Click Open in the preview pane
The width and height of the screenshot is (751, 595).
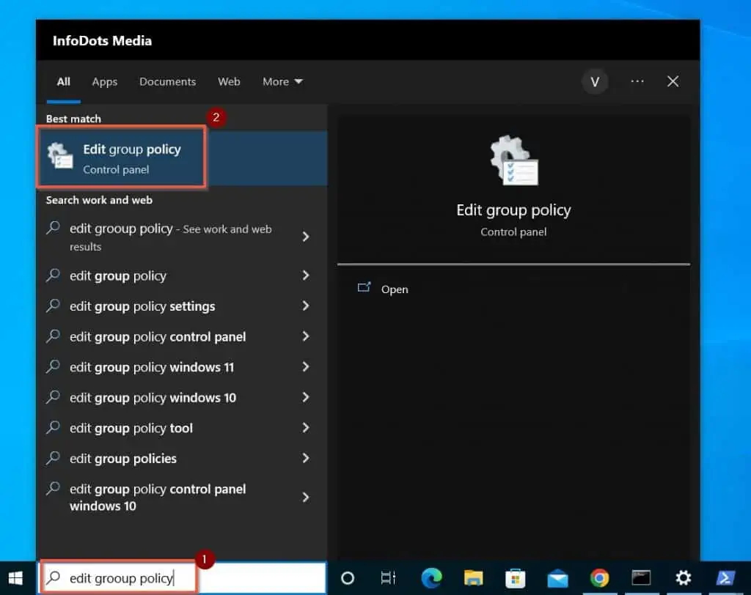click(395, 289)
